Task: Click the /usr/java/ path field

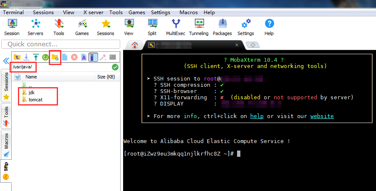Action: 61,67
